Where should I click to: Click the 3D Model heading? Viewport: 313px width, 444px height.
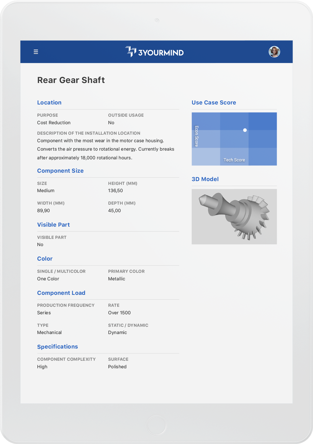(x=205, y=179)
